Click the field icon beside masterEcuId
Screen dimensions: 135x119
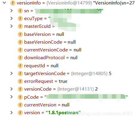coord(20,26)
